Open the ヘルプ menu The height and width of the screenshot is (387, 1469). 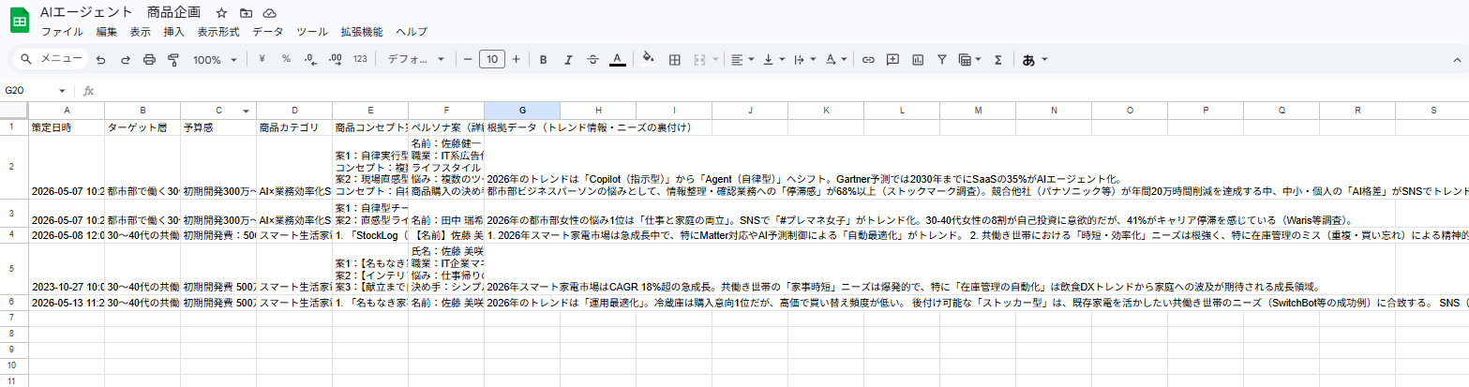(x=412, y=32)
